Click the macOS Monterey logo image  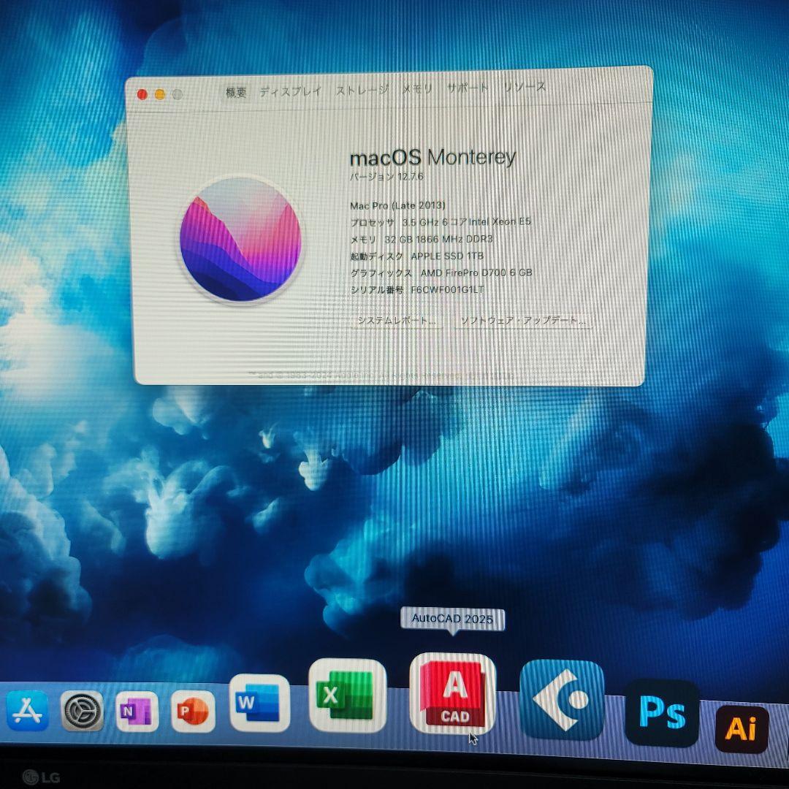click(x=241, y=241)
